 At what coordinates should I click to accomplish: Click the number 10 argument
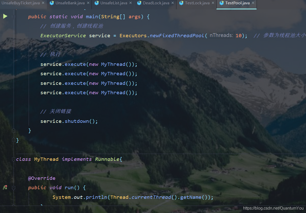click(239, 36)
